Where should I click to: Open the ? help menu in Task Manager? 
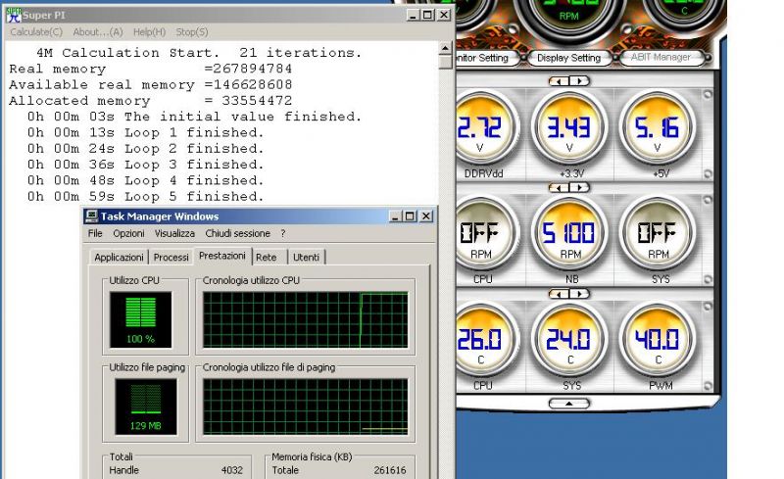tap(283, 233)
